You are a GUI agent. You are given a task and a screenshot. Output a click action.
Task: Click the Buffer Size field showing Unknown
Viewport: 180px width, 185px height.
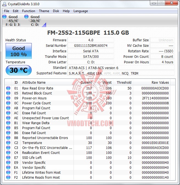(x=162, y=40)
